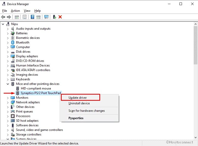The width and height of the screenshot is (198, 146).
Task: Select the Software devices label
Action: tap(27, 125)
